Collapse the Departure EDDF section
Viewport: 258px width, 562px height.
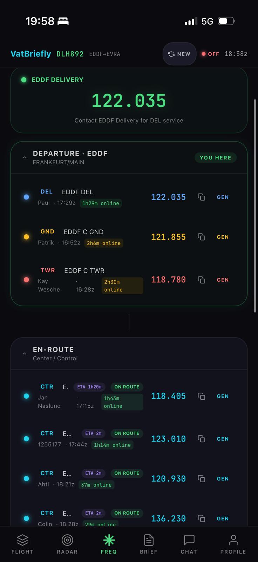[x=24, y=158]
